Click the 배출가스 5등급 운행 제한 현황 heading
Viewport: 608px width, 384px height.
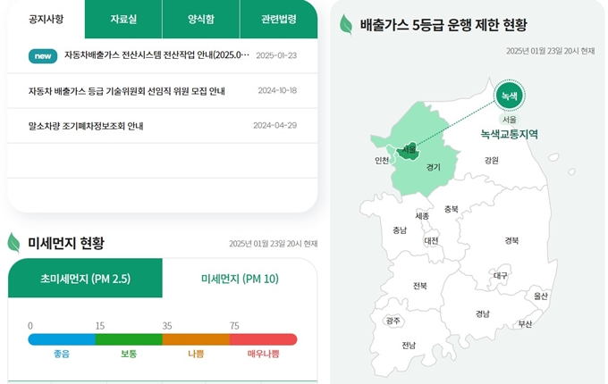(443, 25)
